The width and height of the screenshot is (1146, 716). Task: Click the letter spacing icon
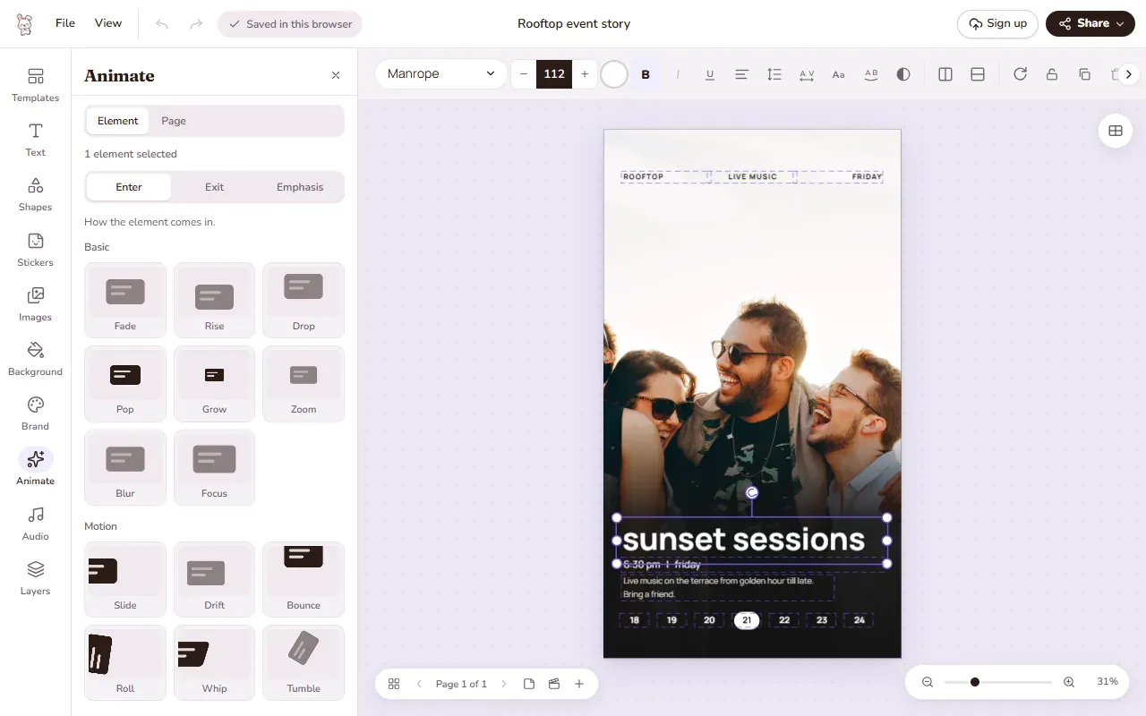[x=807, y=74]
